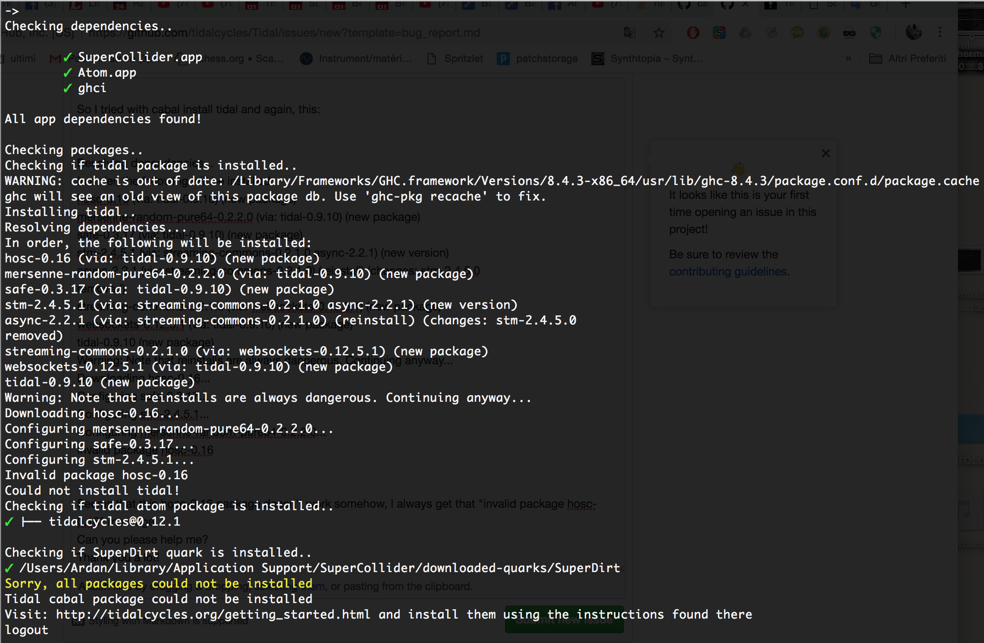984x643 pixels.
Task: Open the contributing guidelines link
Action: 728,271
